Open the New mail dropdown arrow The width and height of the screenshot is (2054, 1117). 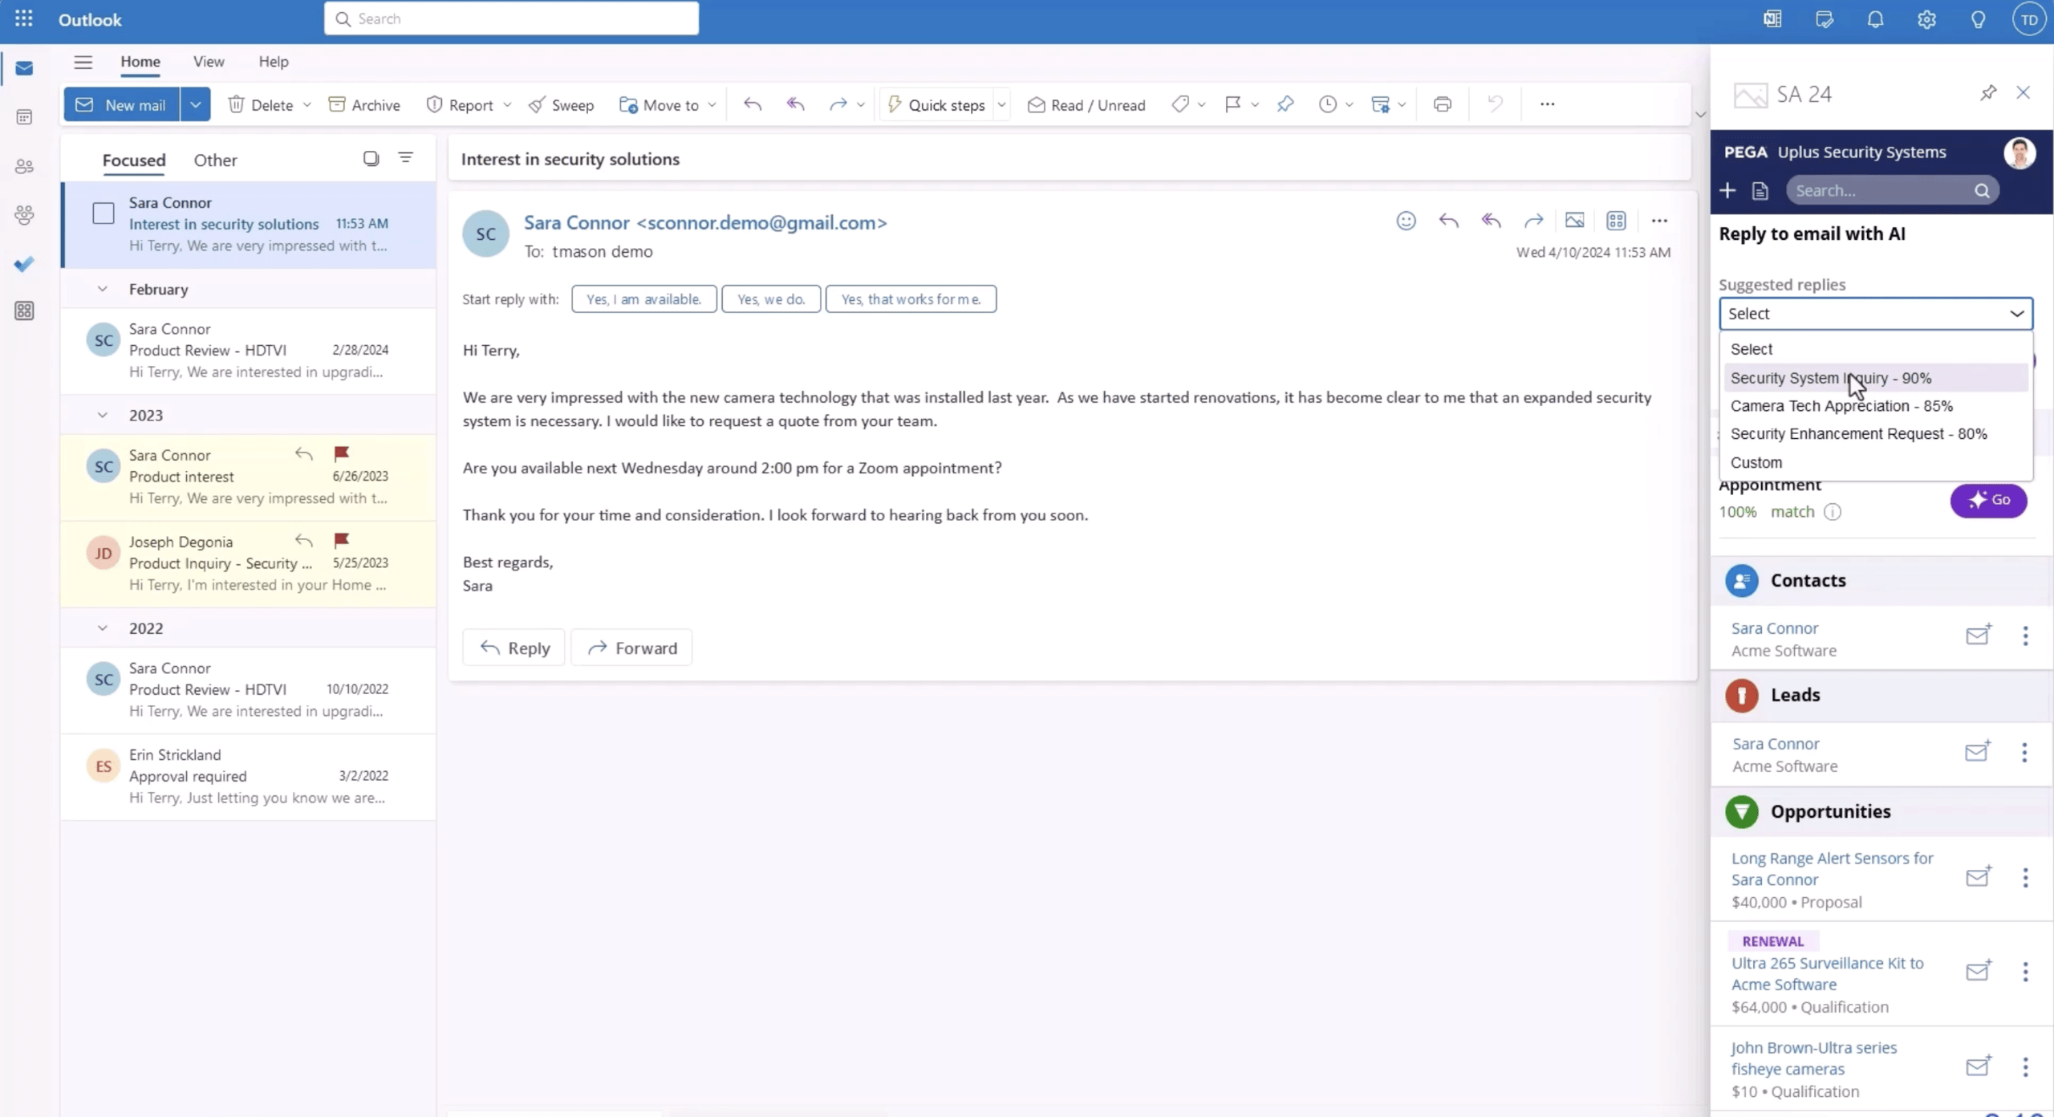[195, 105]
